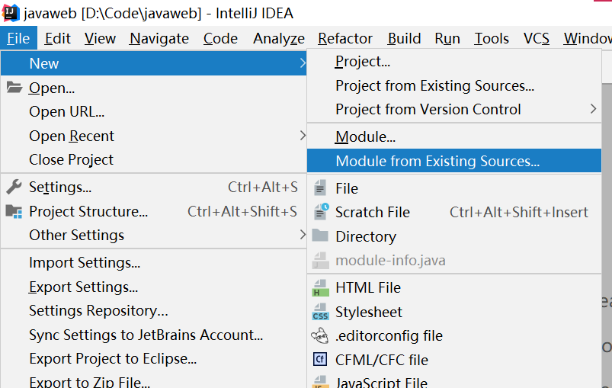Create a new JavaScript File

click(x=454, y=381)
